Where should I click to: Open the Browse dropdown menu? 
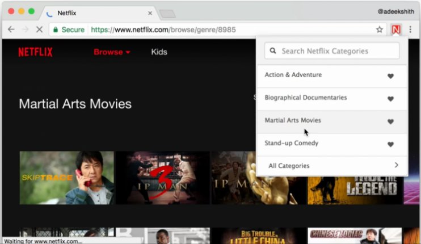(x=112, y=52)
